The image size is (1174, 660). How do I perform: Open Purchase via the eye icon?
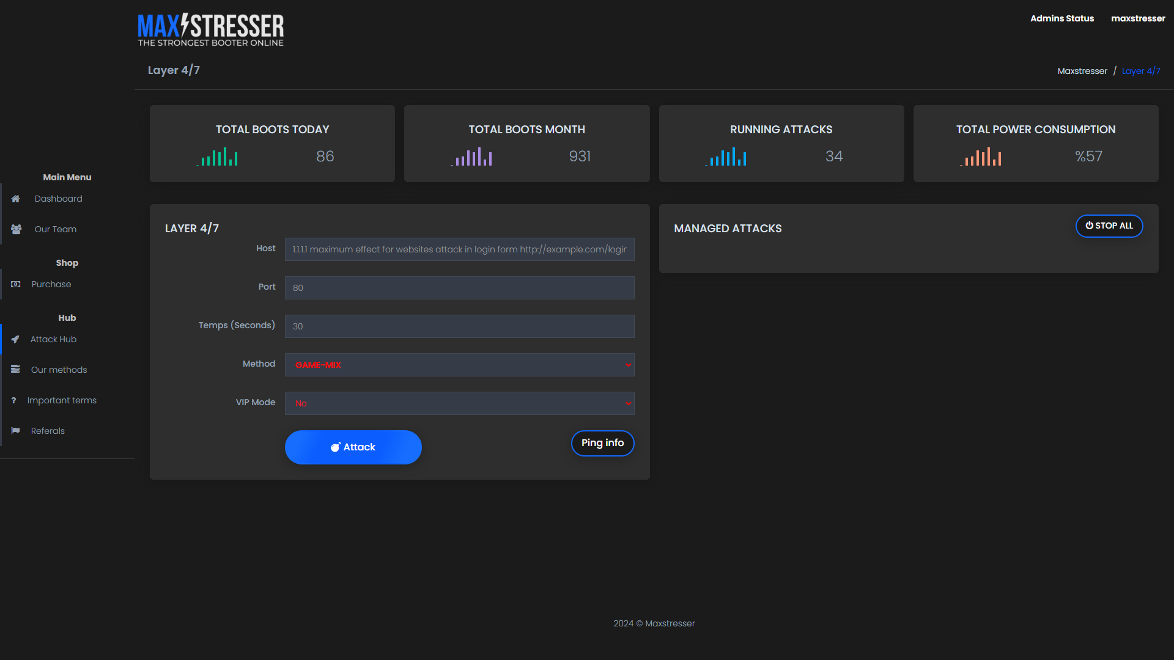tap(15, 284)
